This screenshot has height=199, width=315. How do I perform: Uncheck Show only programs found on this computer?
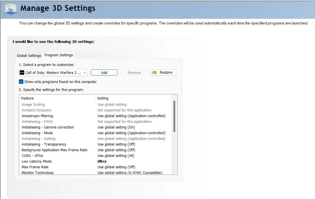tap(21, 81)
